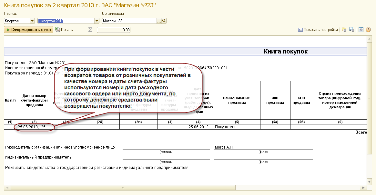Open saved report settings folder icon
This screenshot has height=195, width=376.
tap(344, 30)
